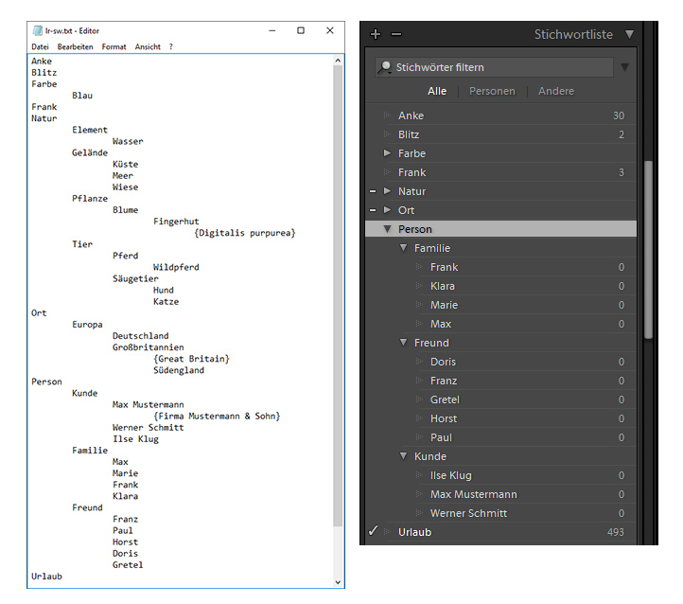Add a new keyword with the plus icon
The width and height of the screenshot is (683, 604).
click(375, 34)
